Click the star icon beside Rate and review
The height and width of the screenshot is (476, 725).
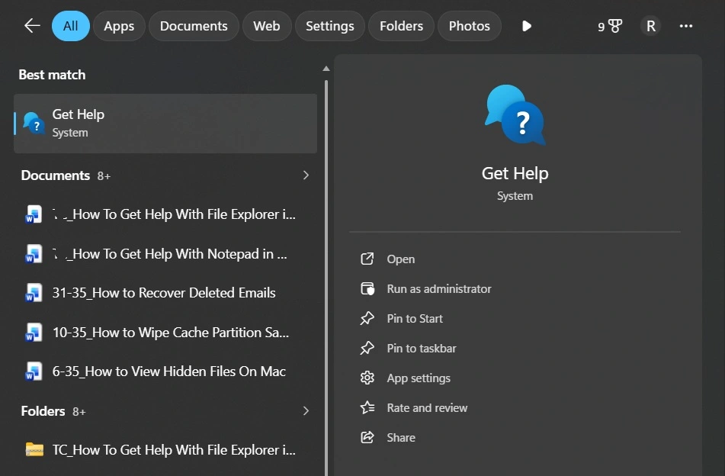tap(367, 407)
